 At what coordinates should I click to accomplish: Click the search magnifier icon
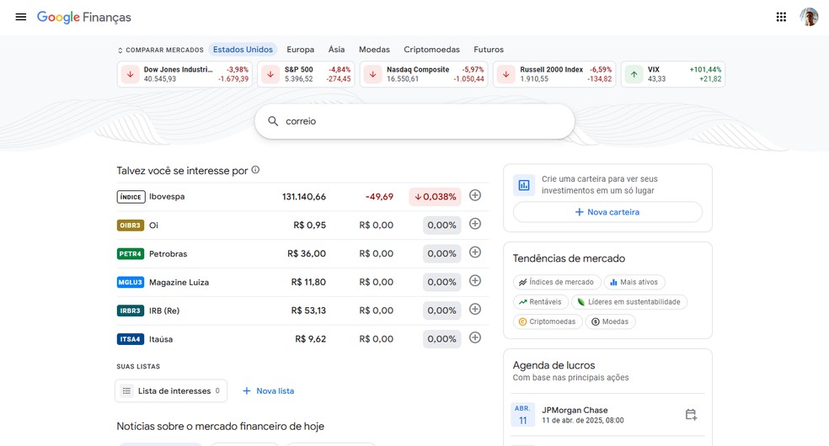273,121
